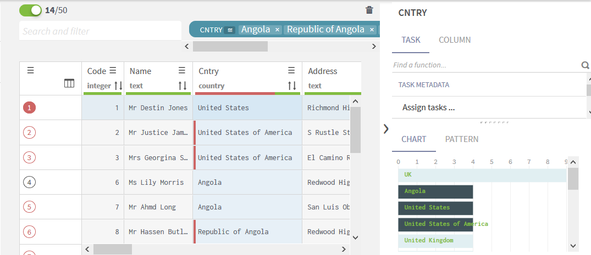Click the function search magnifier icon
Screen dimensions: 591x255
pos(585,65)
